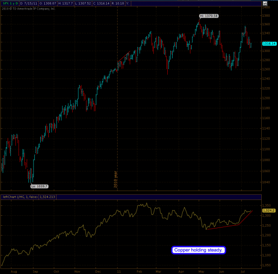Click the 1380 price axis label
The width and height of the screenshot is (278, 274).
point(266,16)
